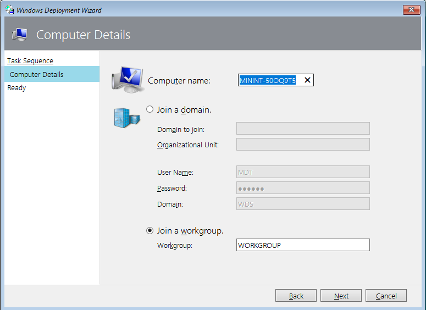426x310 pixels.
Task: Select the Join a domain radio button
Action: 150,109
